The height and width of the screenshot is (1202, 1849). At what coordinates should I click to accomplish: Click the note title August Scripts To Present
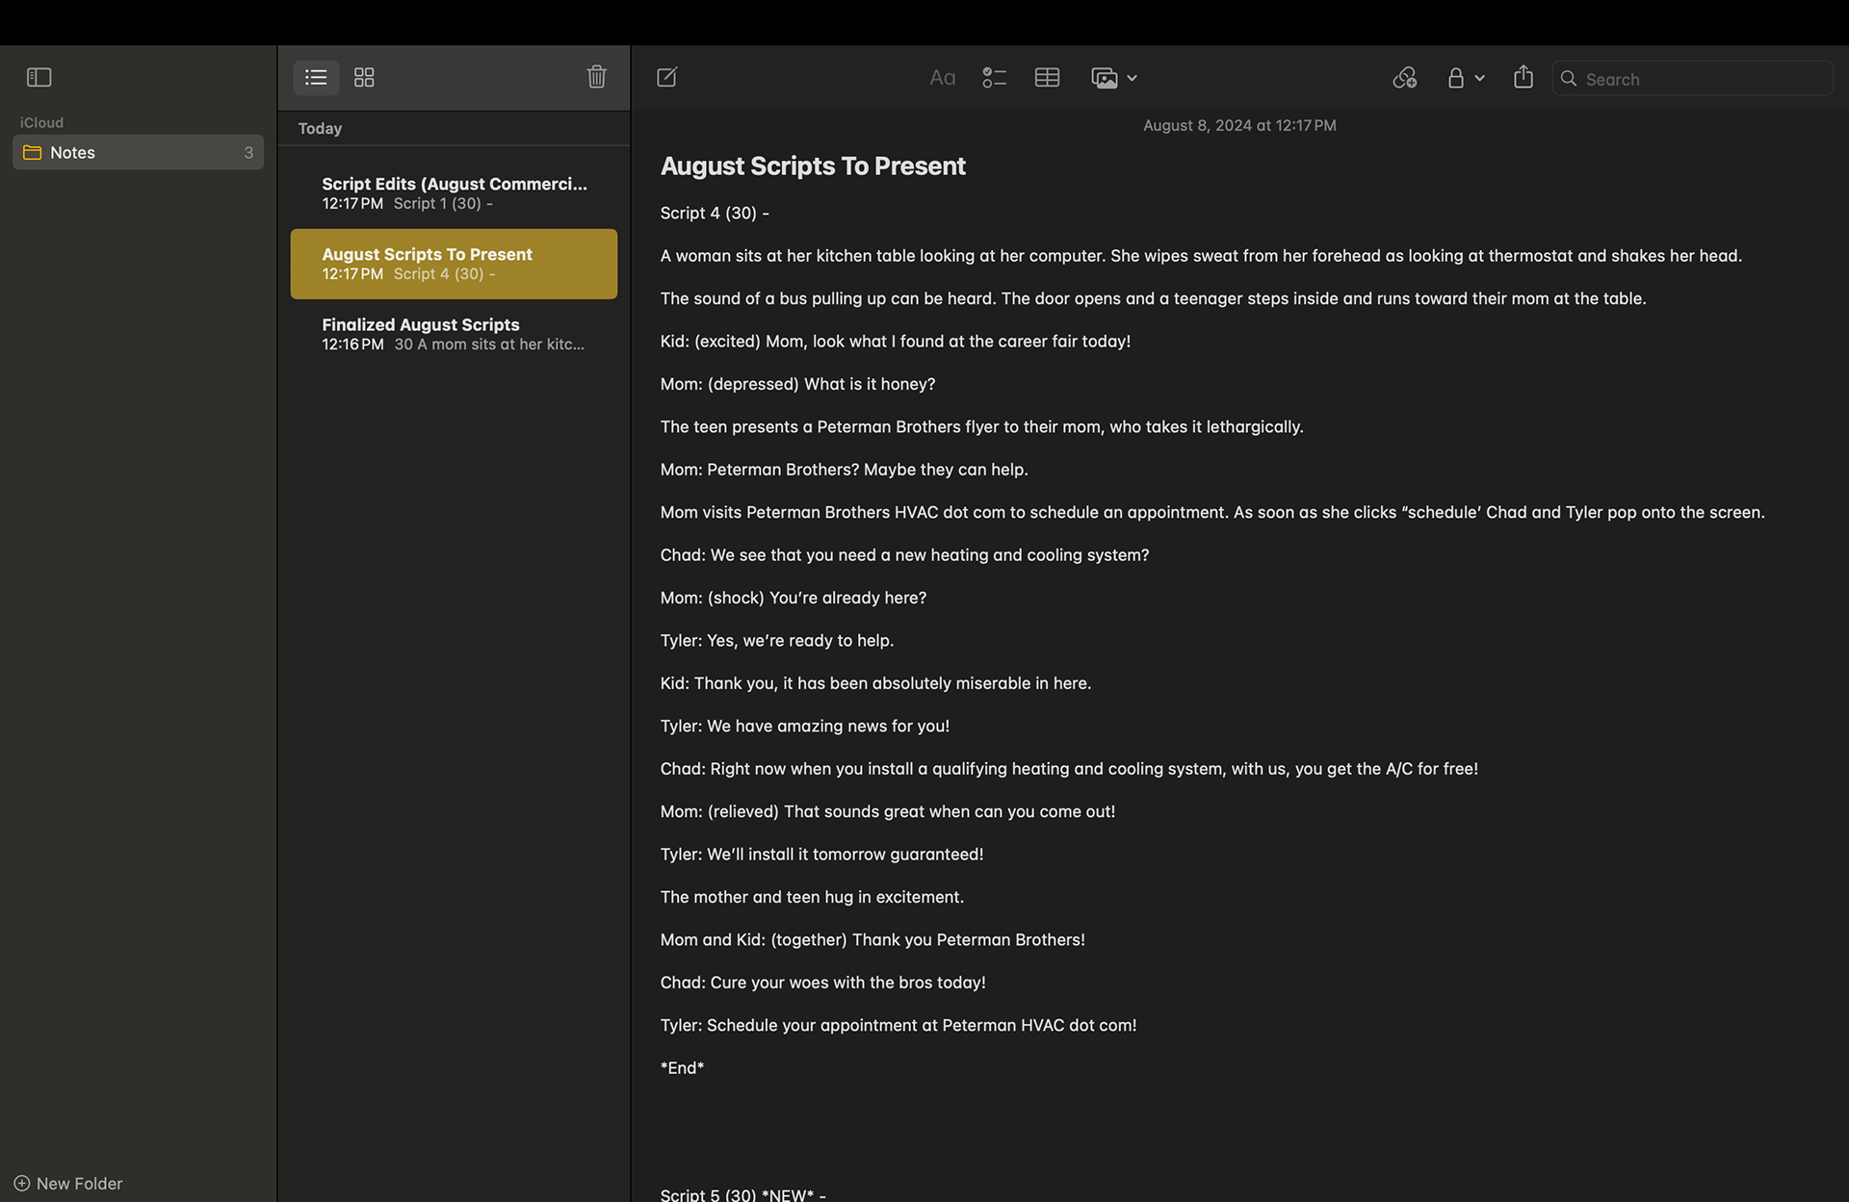coord(813,166)
